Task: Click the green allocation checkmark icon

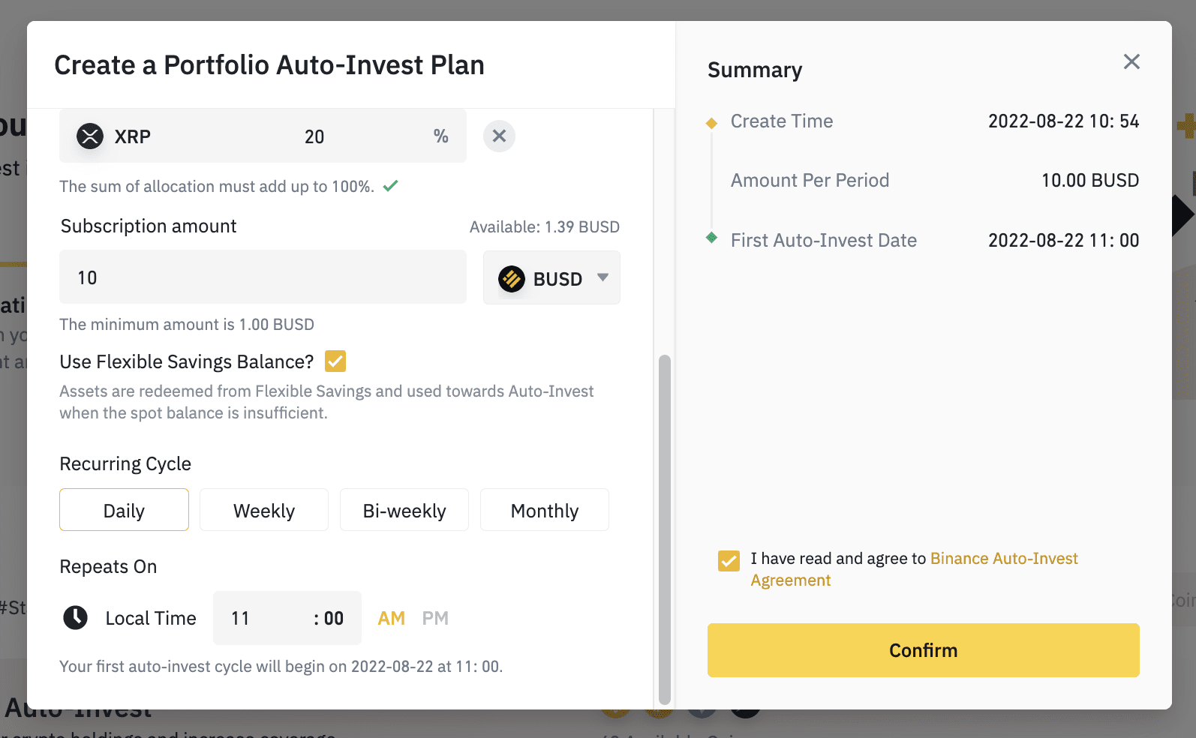Action: click(x=390, y=186)
